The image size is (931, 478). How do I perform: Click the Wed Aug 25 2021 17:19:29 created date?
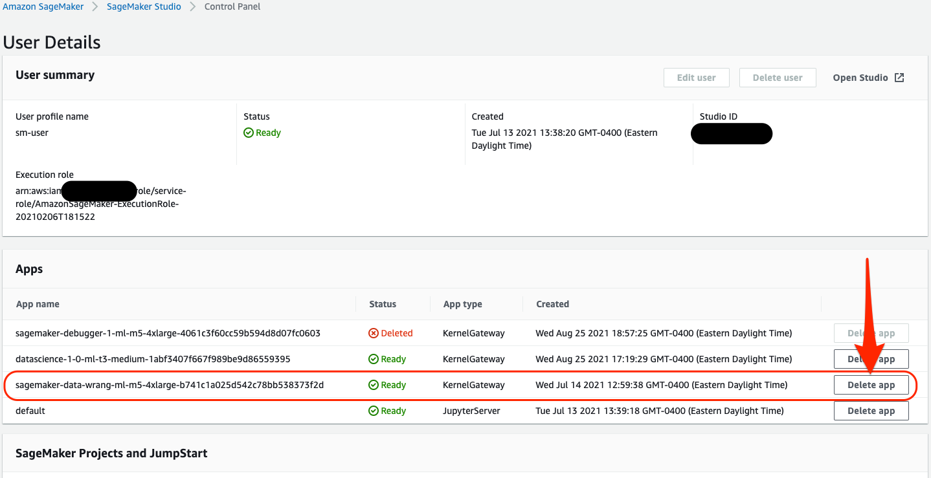(x=664, y=359)
